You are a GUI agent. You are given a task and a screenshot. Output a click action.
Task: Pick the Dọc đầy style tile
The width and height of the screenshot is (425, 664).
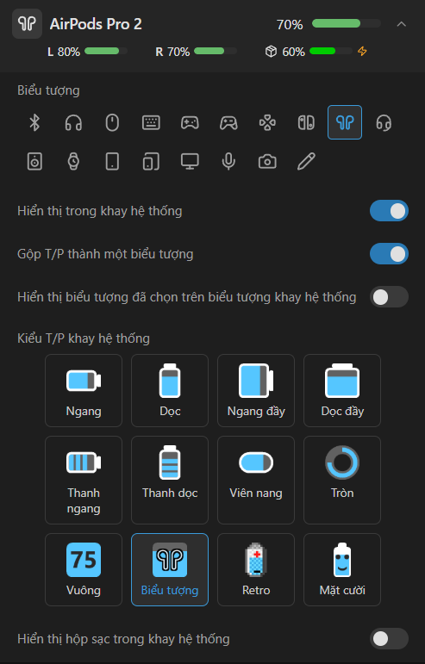pos(342,390)
